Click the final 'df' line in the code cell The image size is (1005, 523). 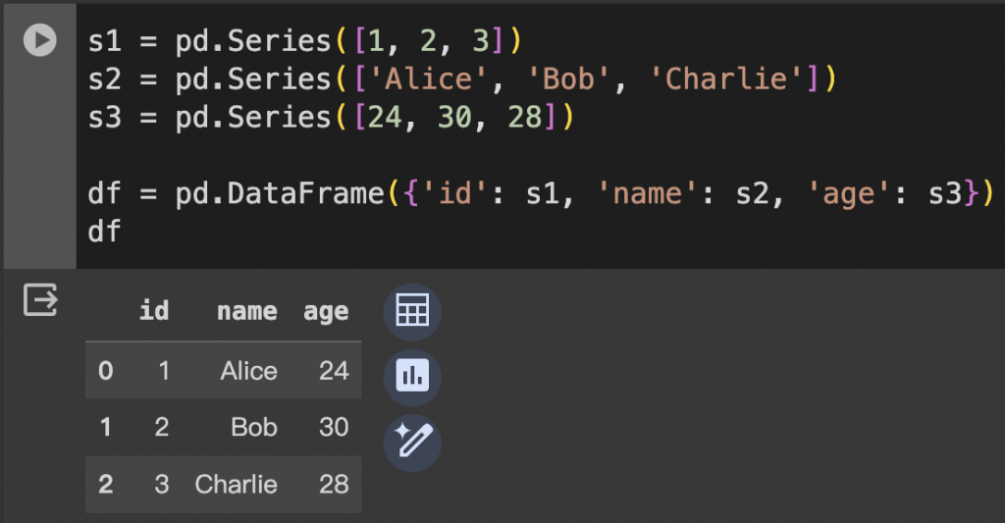[104, 232]
